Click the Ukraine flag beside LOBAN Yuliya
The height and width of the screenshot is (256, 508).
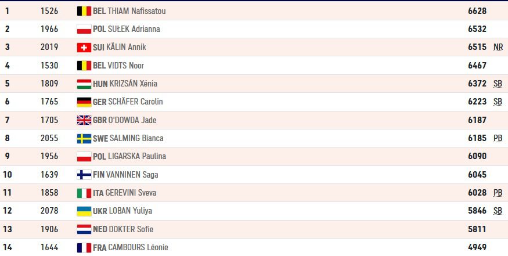pos(84,211)
